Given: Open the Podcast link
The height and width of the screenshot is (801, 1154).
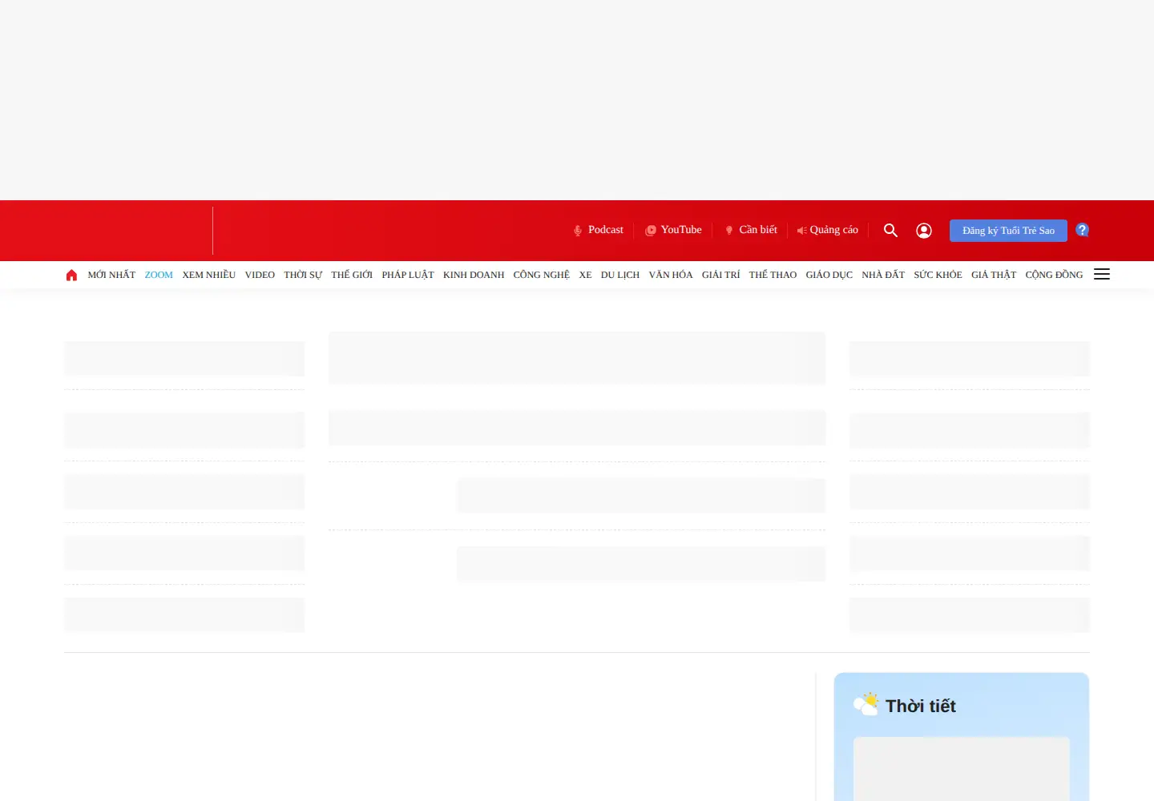Looking at the screenshot, I should pyautogui.click(x=598, y=230).
